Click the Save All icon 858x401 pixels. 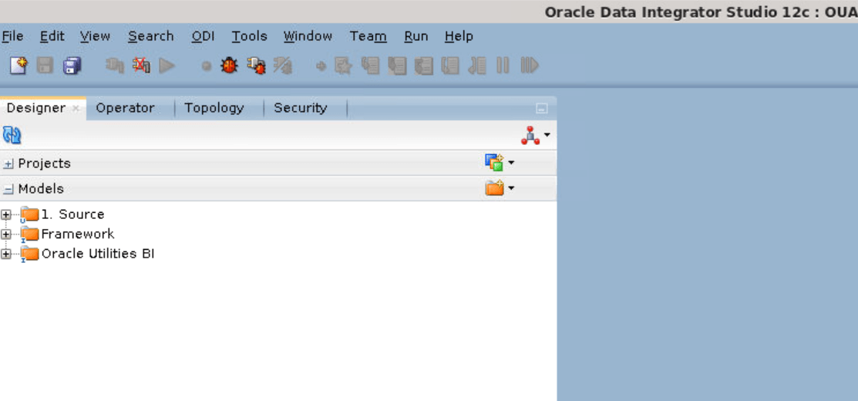click(72, 66)
